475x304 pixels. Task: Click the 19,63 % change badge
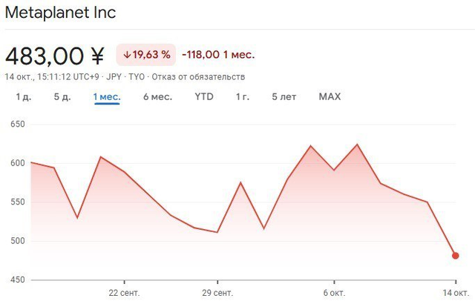(145, 54)
